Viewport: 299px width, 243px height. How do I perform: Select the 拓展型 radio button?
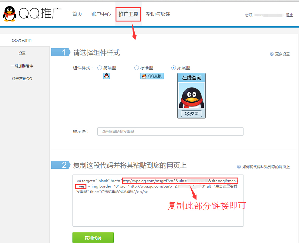[x=173, y=68]
